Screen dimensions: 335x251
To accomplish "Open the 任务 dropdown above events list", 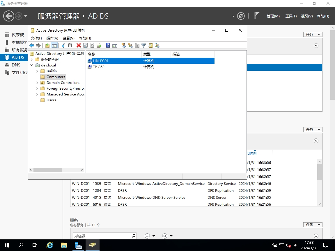I will 313,129.
